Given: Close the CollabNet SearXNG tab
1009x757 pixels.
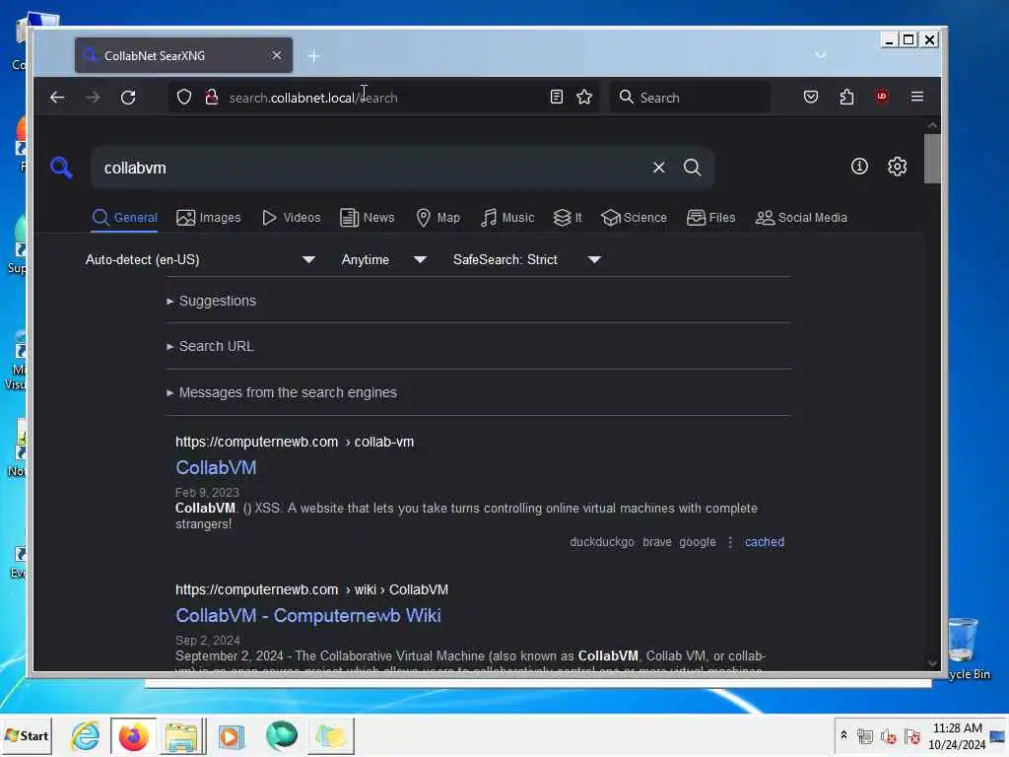Looking at the screenshot, I should (277, 55).
